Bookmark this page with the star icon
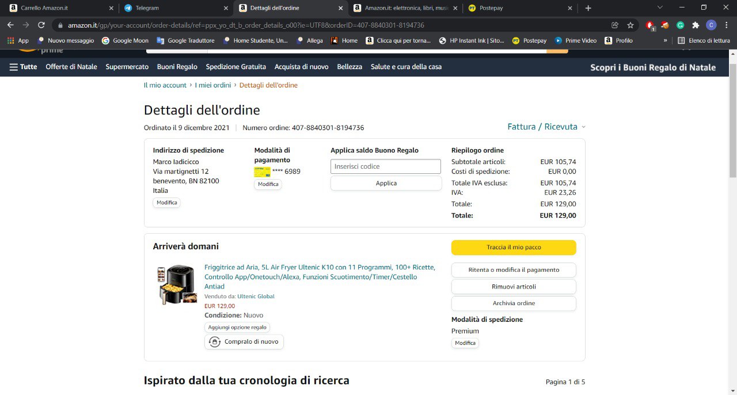The width and height of the screenshot is (737, 395). coord(630,25)
